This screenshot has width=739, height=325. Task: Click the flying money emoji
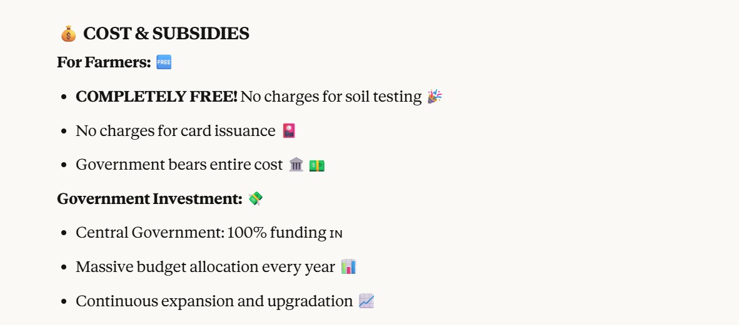[255, 199]
